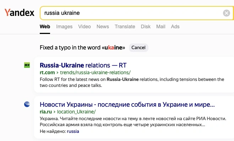The image size is (234, 141).
Task: Go to the Translate tab
Action: 125,27
